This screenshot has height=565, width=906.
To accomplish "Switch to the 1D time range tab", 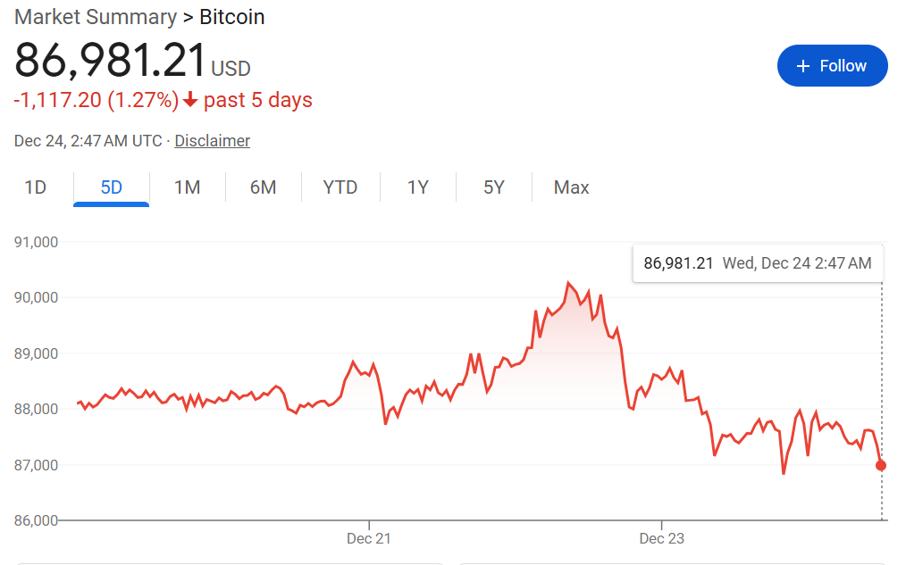I will pyautogui.click(x=35, y=187).
